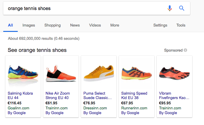The image size is (204, 125).
Task: Select the News tab
Action: click(x=75, y=25)
